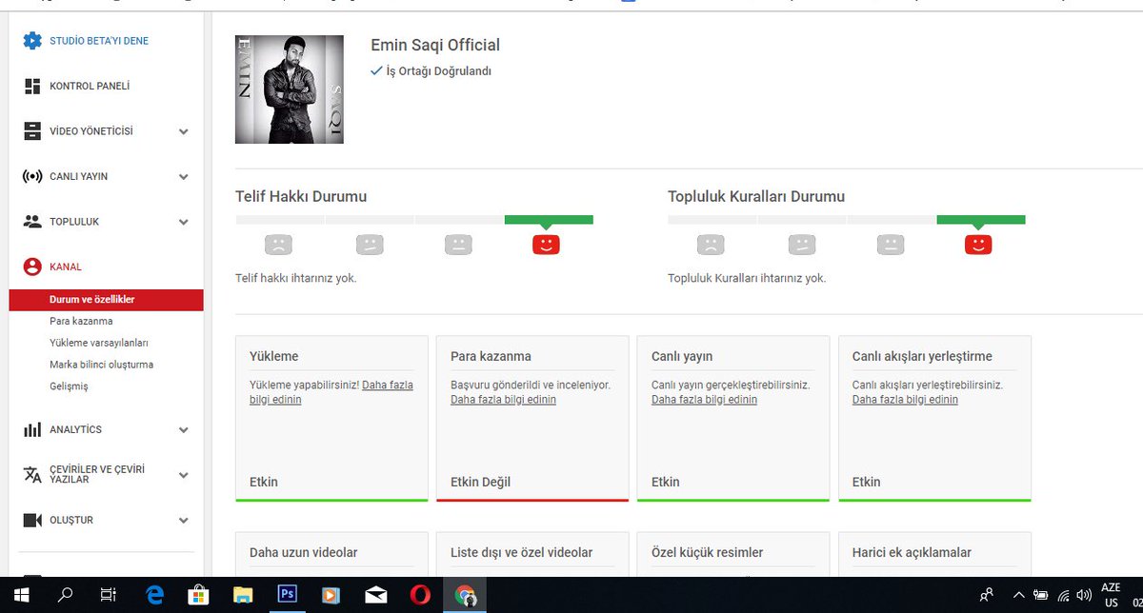Viewport: 1143px width, 613px height.
Task: Click the Chrome icon in taskbar
Action: (465, 595)
